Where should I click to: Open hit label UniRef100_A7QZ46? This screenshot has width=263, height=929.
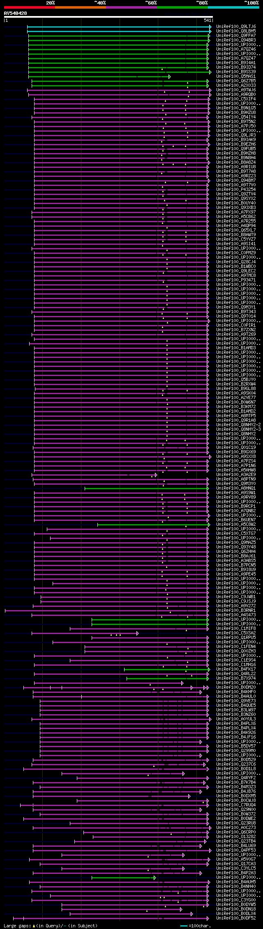point(236,49)
